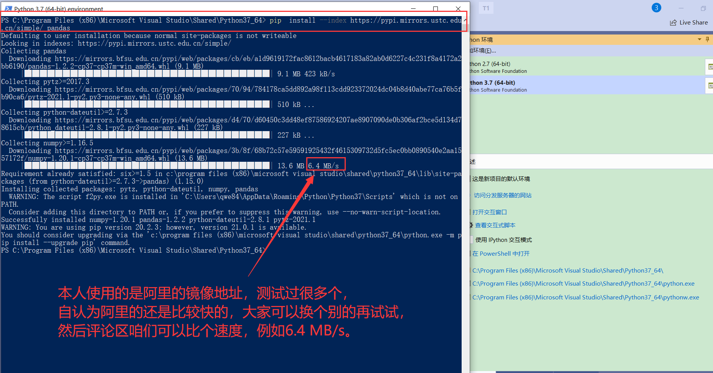Open the package manager icon for Python 3.7

pyautogui.click(x=710, y=85)
